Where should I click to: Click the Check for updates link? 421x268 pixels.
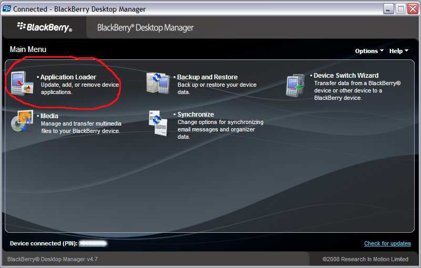tap(387, 243)
